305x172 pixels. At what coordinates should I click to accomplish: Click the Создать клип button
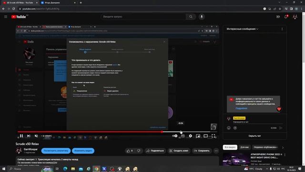[179, 151]
